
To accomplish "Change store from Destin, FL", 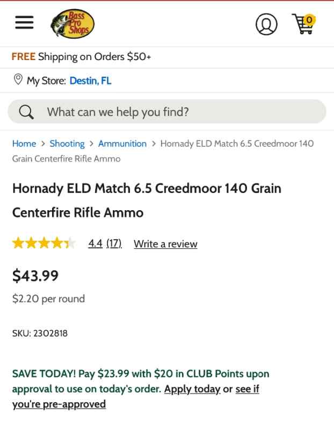I will tap(90, 81).
